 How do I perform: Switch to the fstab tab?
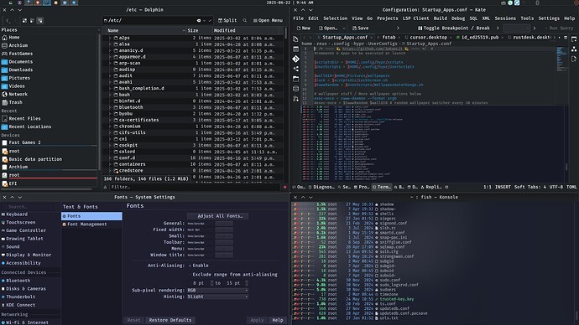pos(389,37)
